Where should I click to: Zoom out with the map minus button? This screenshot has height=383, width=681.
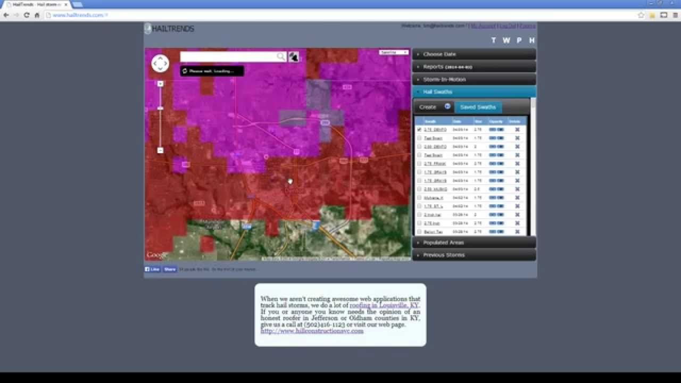point(160,150)
